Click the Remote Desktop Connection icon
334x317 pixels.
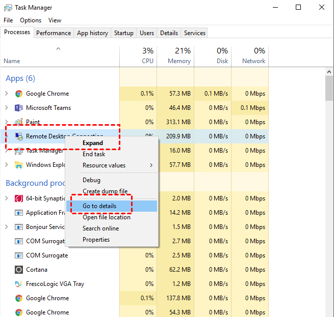click(19, 136)
